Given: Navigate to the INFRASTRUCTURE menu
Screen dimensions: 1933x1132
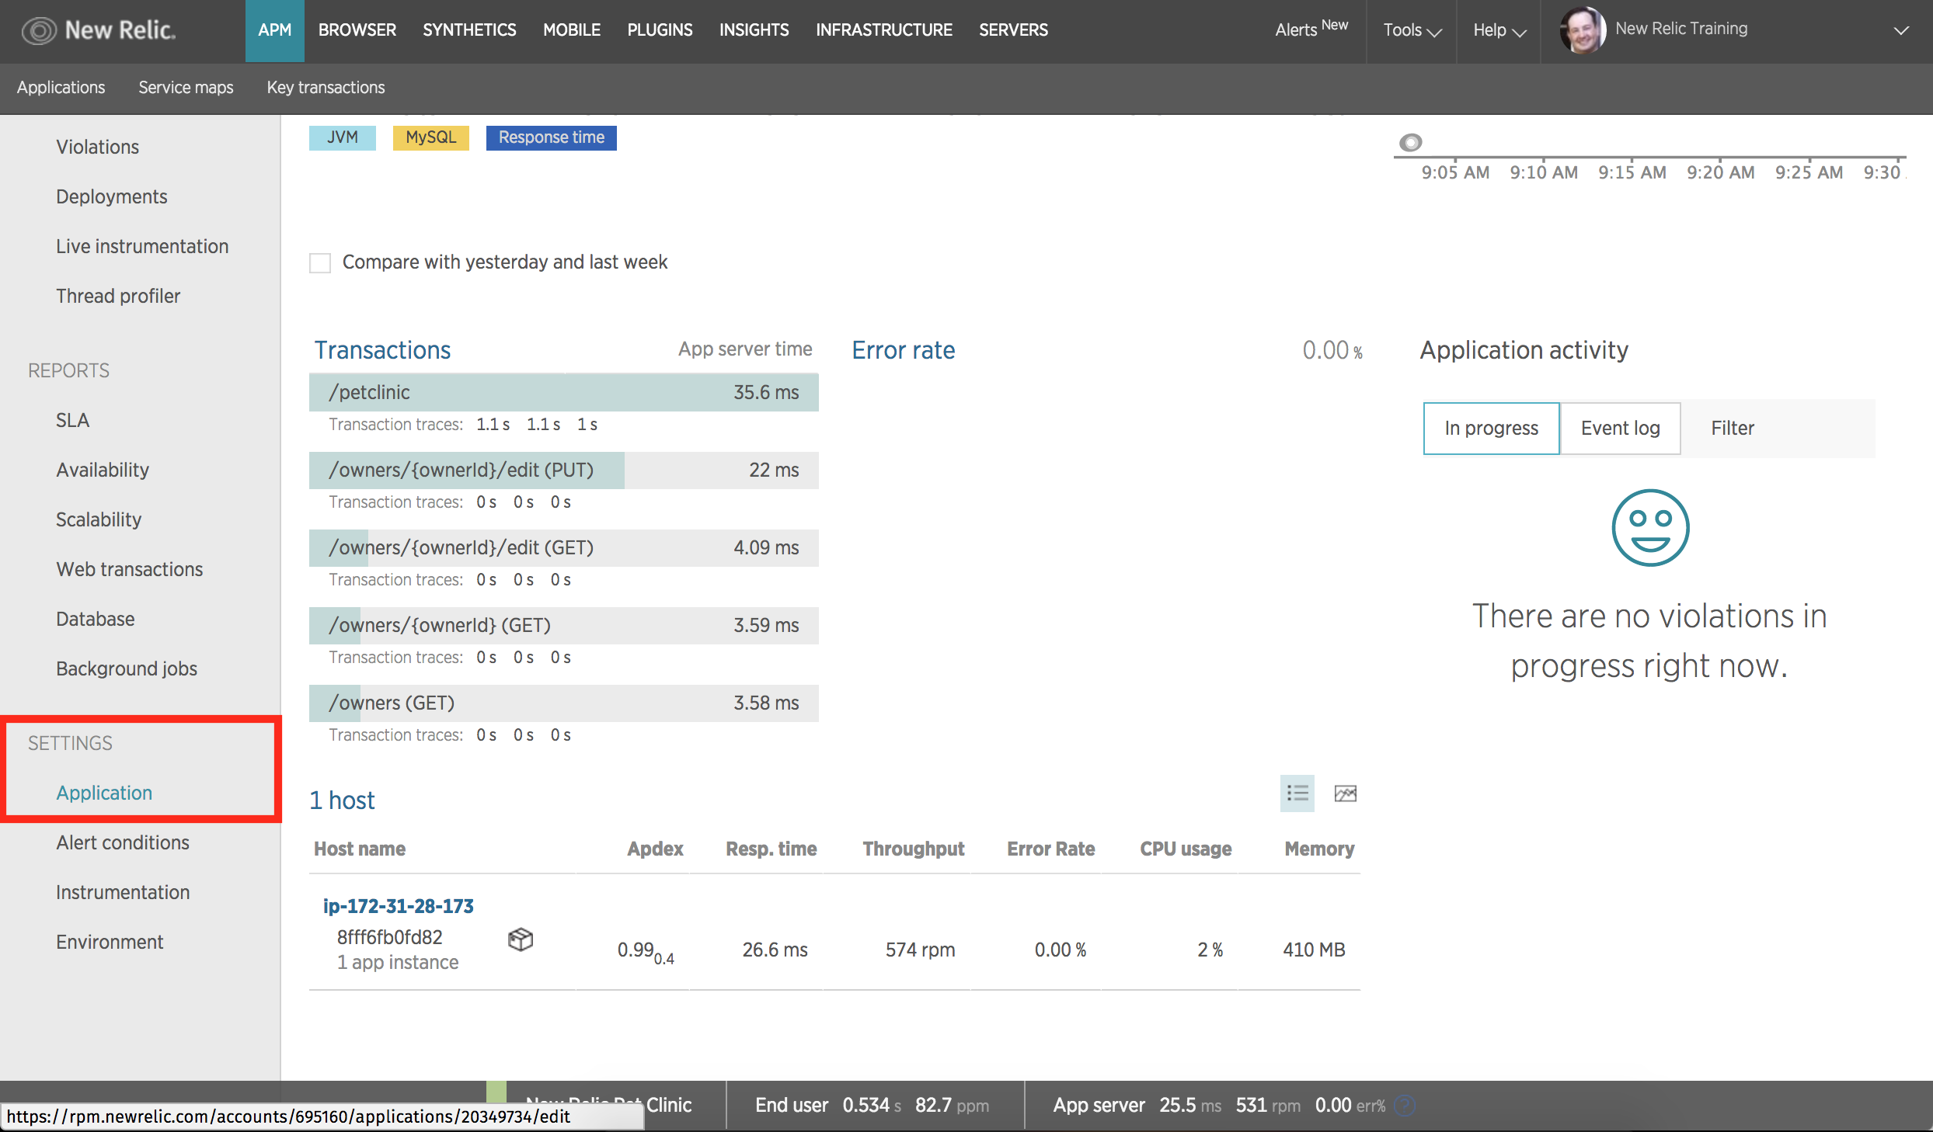Looking at the screenshot, I should click(883, 30).
